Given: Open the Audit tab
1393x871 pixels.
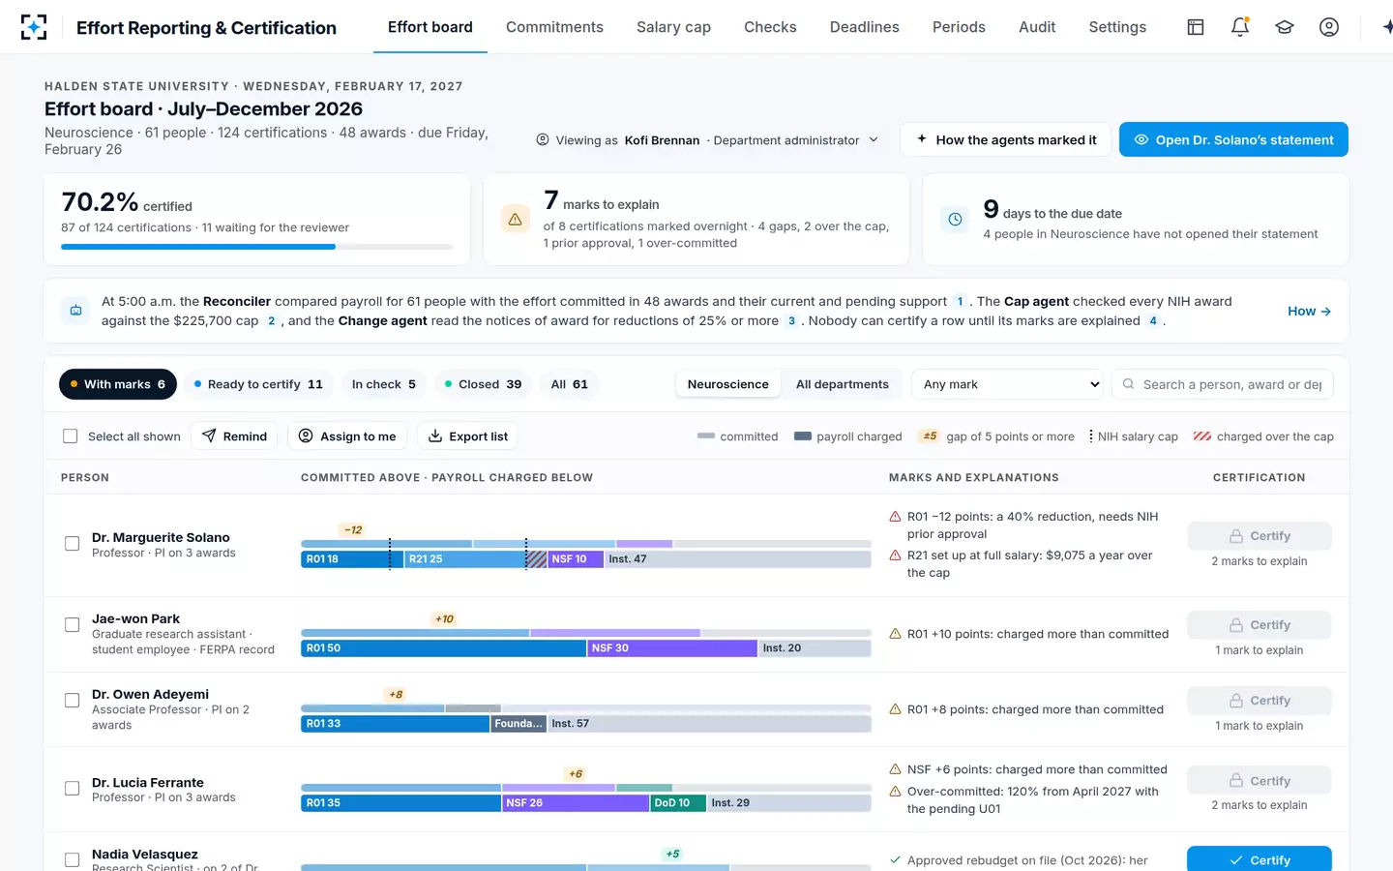Looking at the screenshot, I should click(1036, 27).
